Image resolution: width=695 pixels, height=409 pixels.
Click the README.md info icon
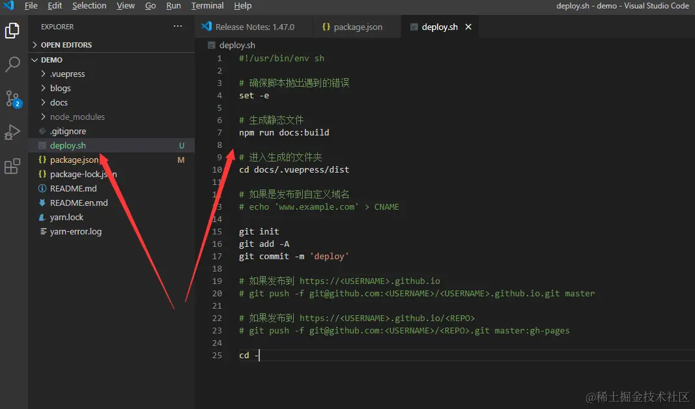(x=42, y=188)
